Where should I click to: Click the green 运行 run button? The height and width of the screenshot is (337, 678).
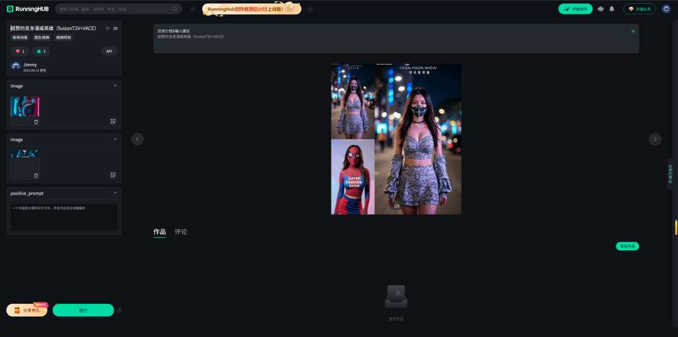[83, 310]
